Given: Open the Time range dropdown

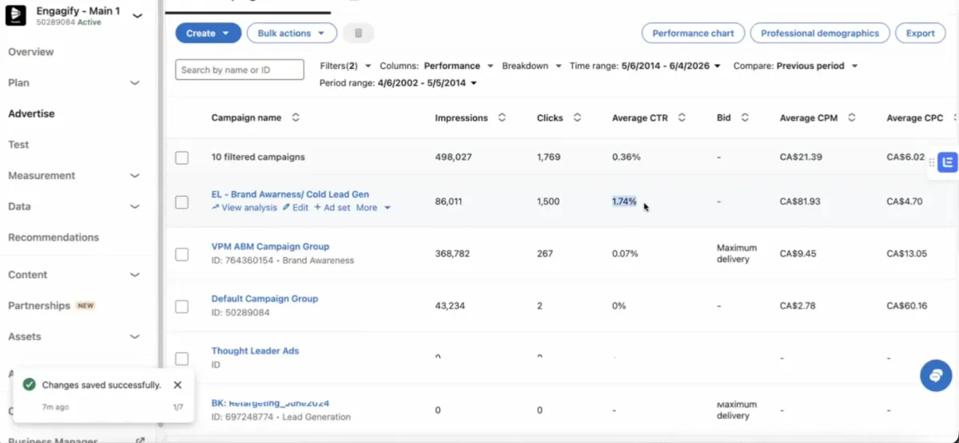Looking at the screenshot, I should point(645,66).
